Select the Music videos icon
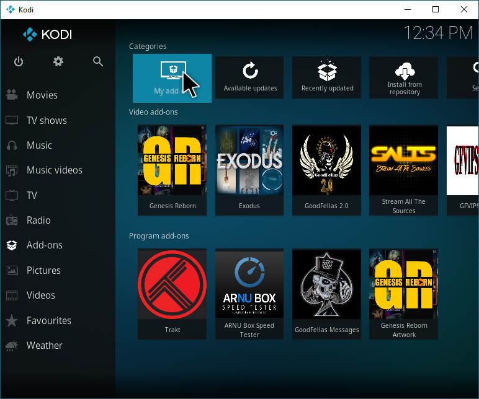The image size is (479, 399). point(12,170)
